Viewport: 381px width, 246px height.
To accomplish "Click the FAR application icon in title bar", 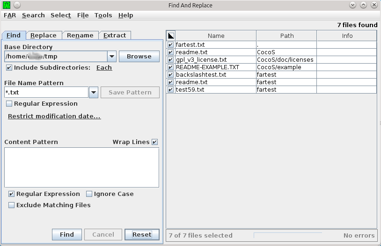I will pos(6,5).
